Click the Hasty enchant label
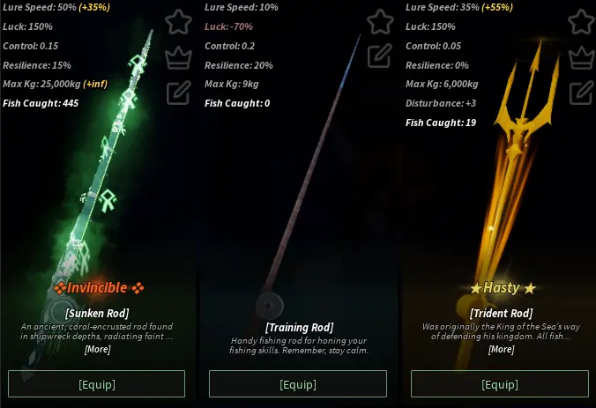Screen dimensions: 596x408 503,288
